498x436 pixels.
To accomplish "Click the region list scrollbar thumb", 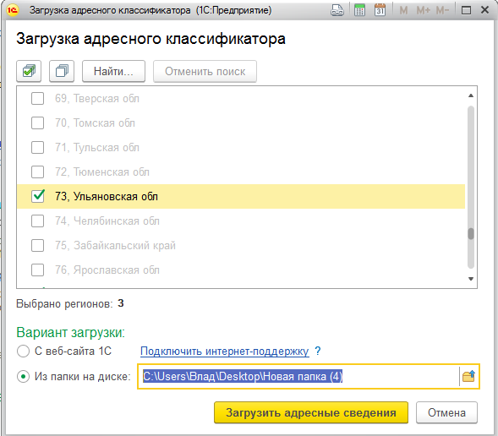I will tap(471, 234).
